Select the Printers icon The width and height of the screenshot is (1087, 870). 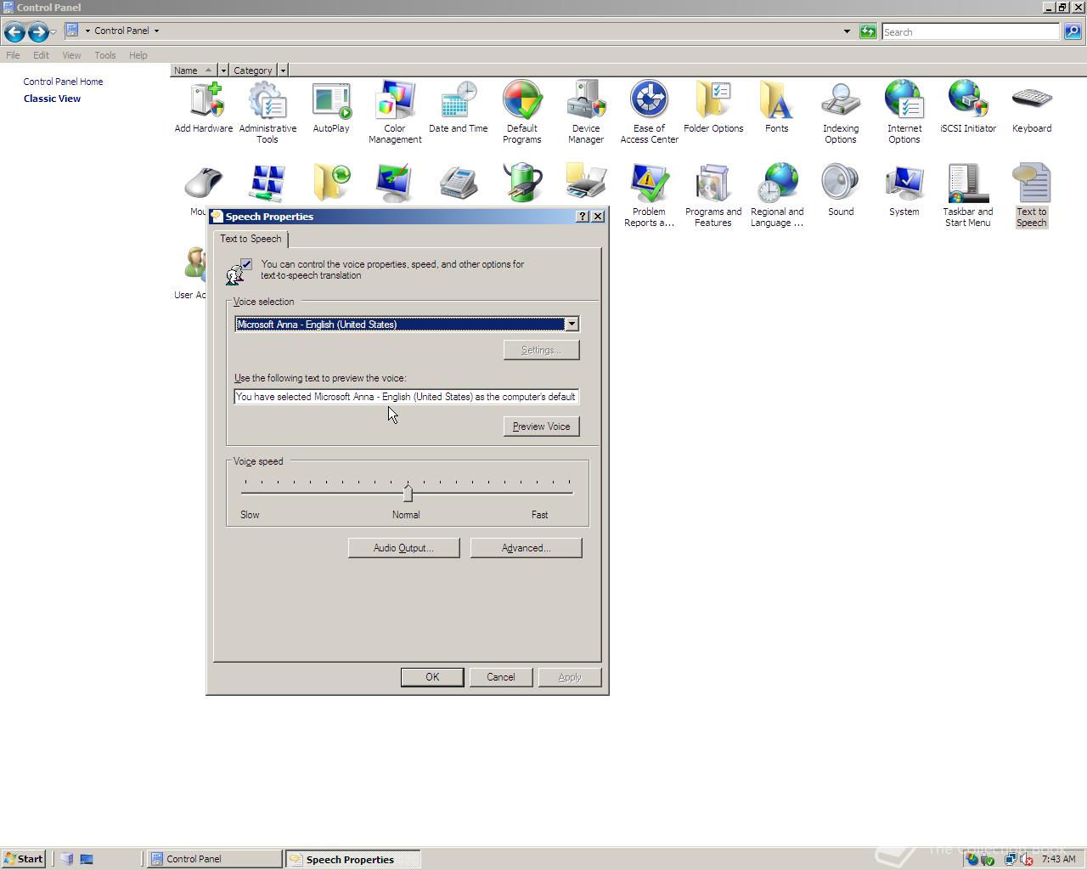(586, 183)
